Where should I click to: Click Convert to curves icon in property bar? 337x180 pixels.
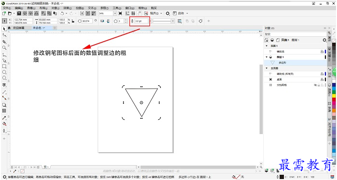(x=201, y=21)
